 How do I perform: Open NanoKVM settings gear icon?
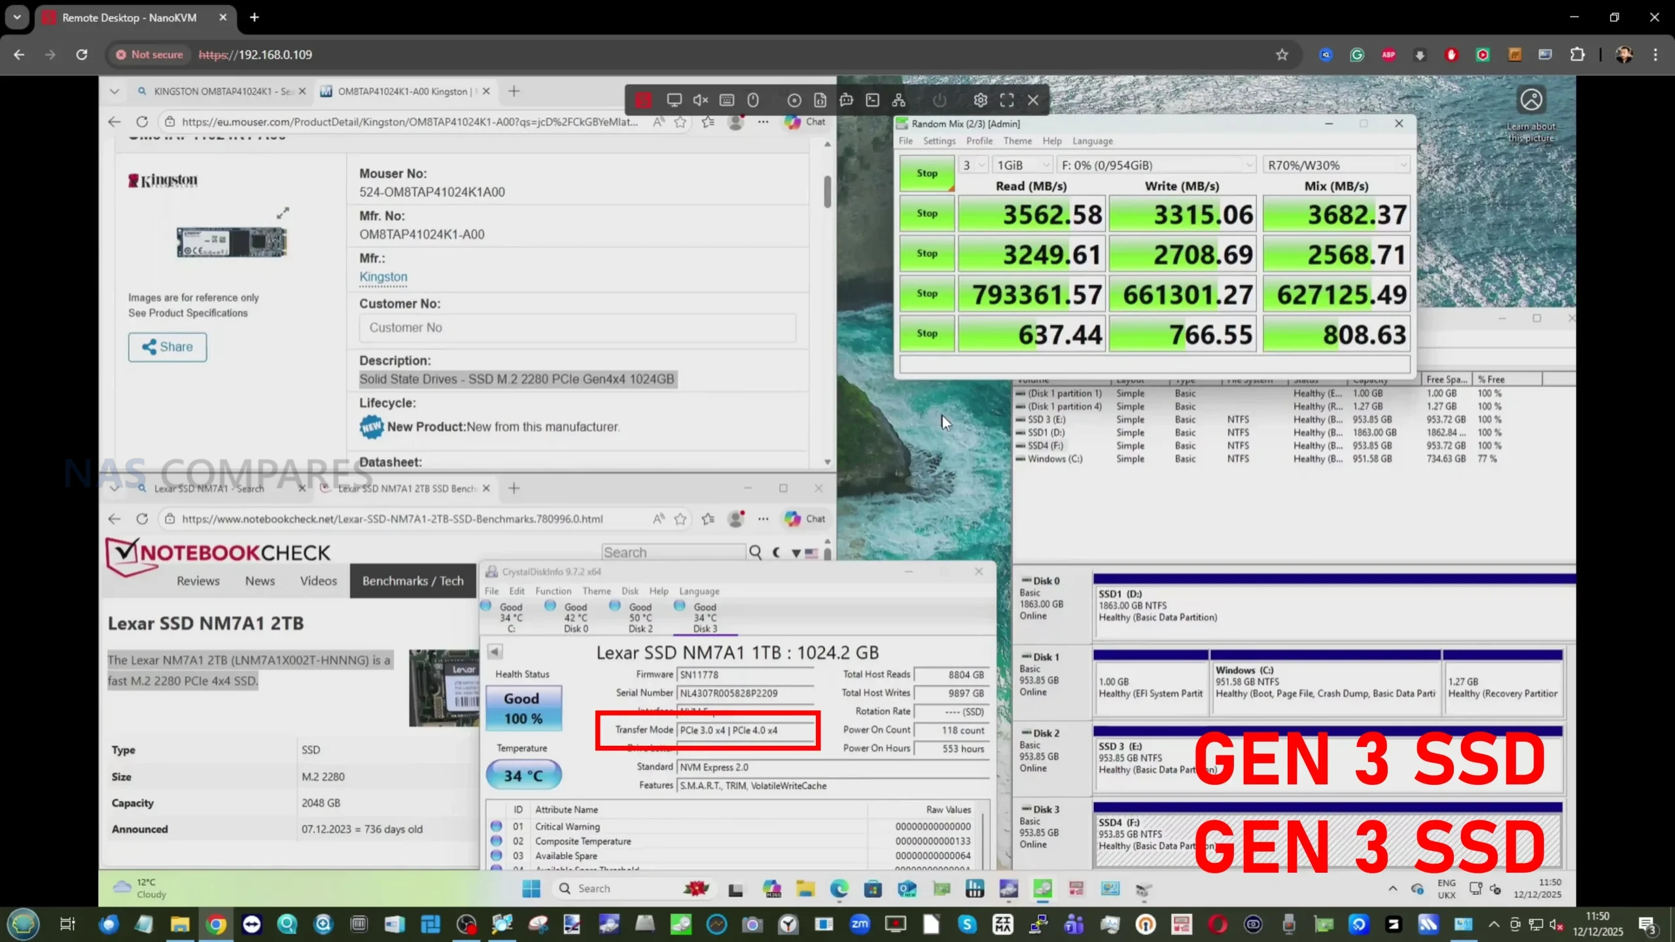click(x=979, y=100)
